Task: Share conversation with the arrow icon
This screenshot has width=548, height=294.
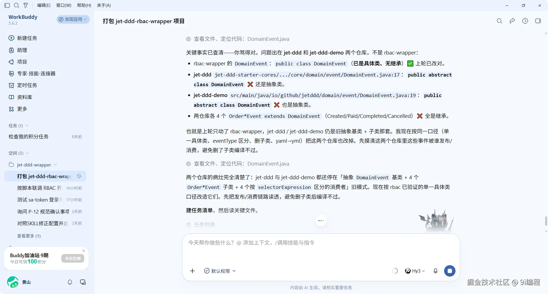Action: 512,21
